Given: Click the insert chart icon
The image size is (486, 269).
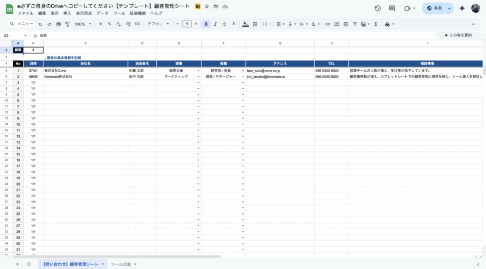Looking at the screenshot, I should tap(346, 24).
